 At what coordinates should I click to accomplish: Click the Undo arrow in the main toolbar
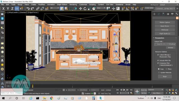pyautogui.click(x=28, y=9)
